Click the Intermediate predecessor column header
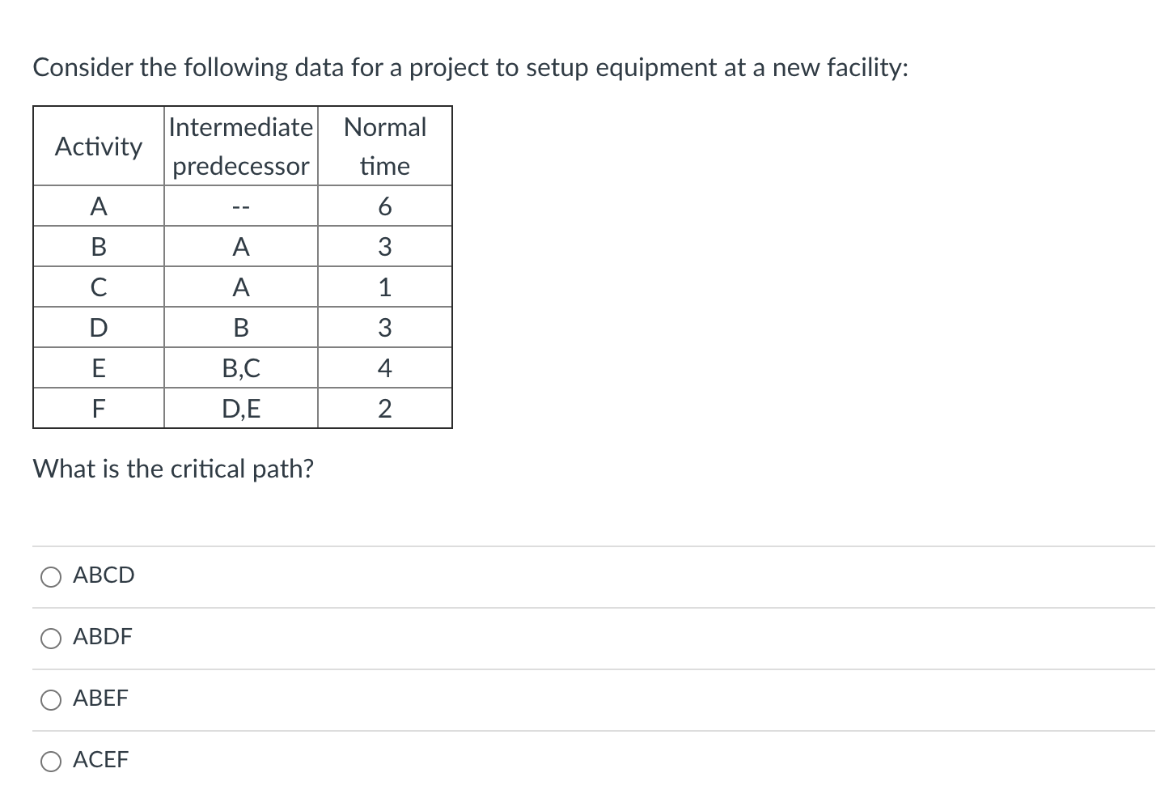Image resolution: width=1173 pixels, height=811 pixels. click(x=240, y=146)
